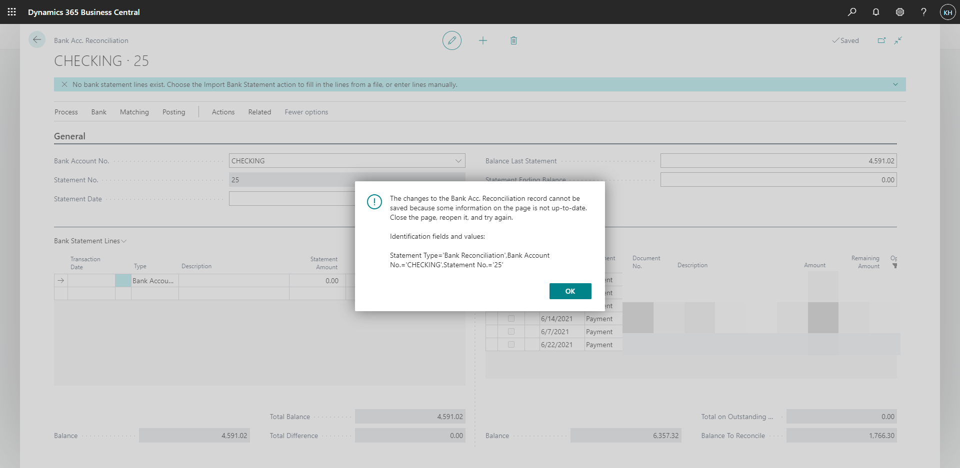Open the app launcher waffle icon
Viewport: 960px width, 468px height.
pyautogui.click(x=12, y=12)
